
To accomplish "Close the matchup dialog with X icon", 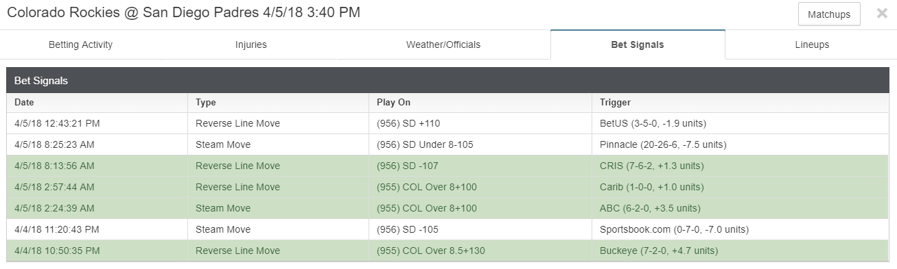I will tap(882, 14).
